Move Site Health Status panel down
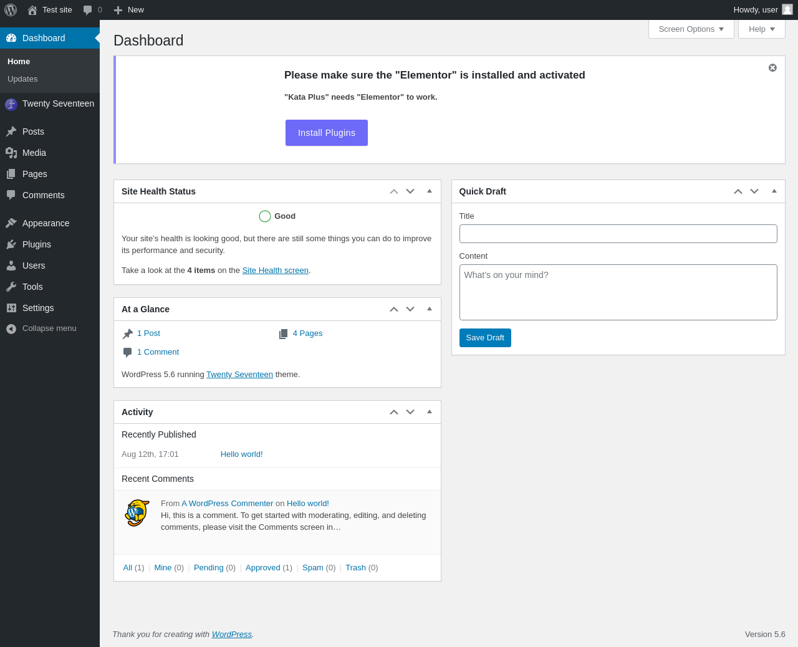 pos(410,191)
